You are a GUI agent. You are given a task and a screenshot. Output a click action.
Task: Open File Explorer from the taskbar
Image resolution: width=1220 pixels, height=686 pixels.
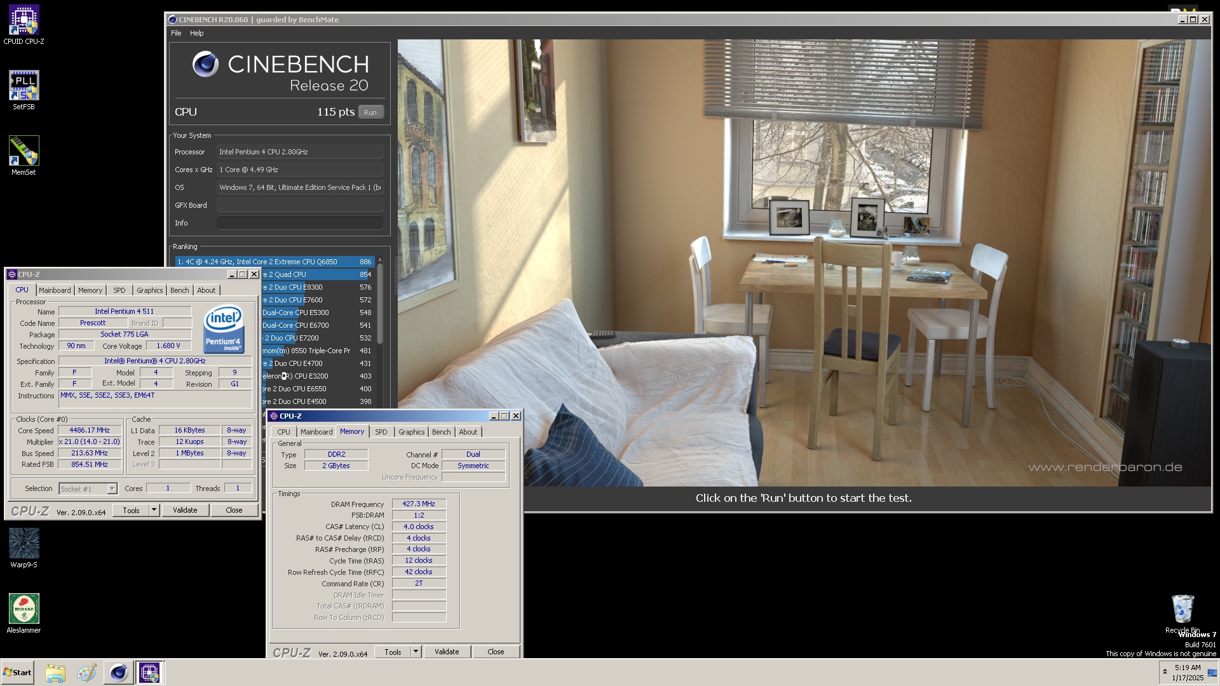55,673
